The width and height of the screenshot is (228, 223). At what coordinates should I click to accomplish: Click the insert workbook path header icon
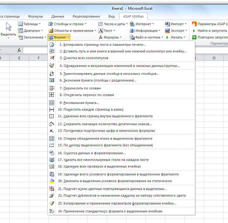point(52,51)
